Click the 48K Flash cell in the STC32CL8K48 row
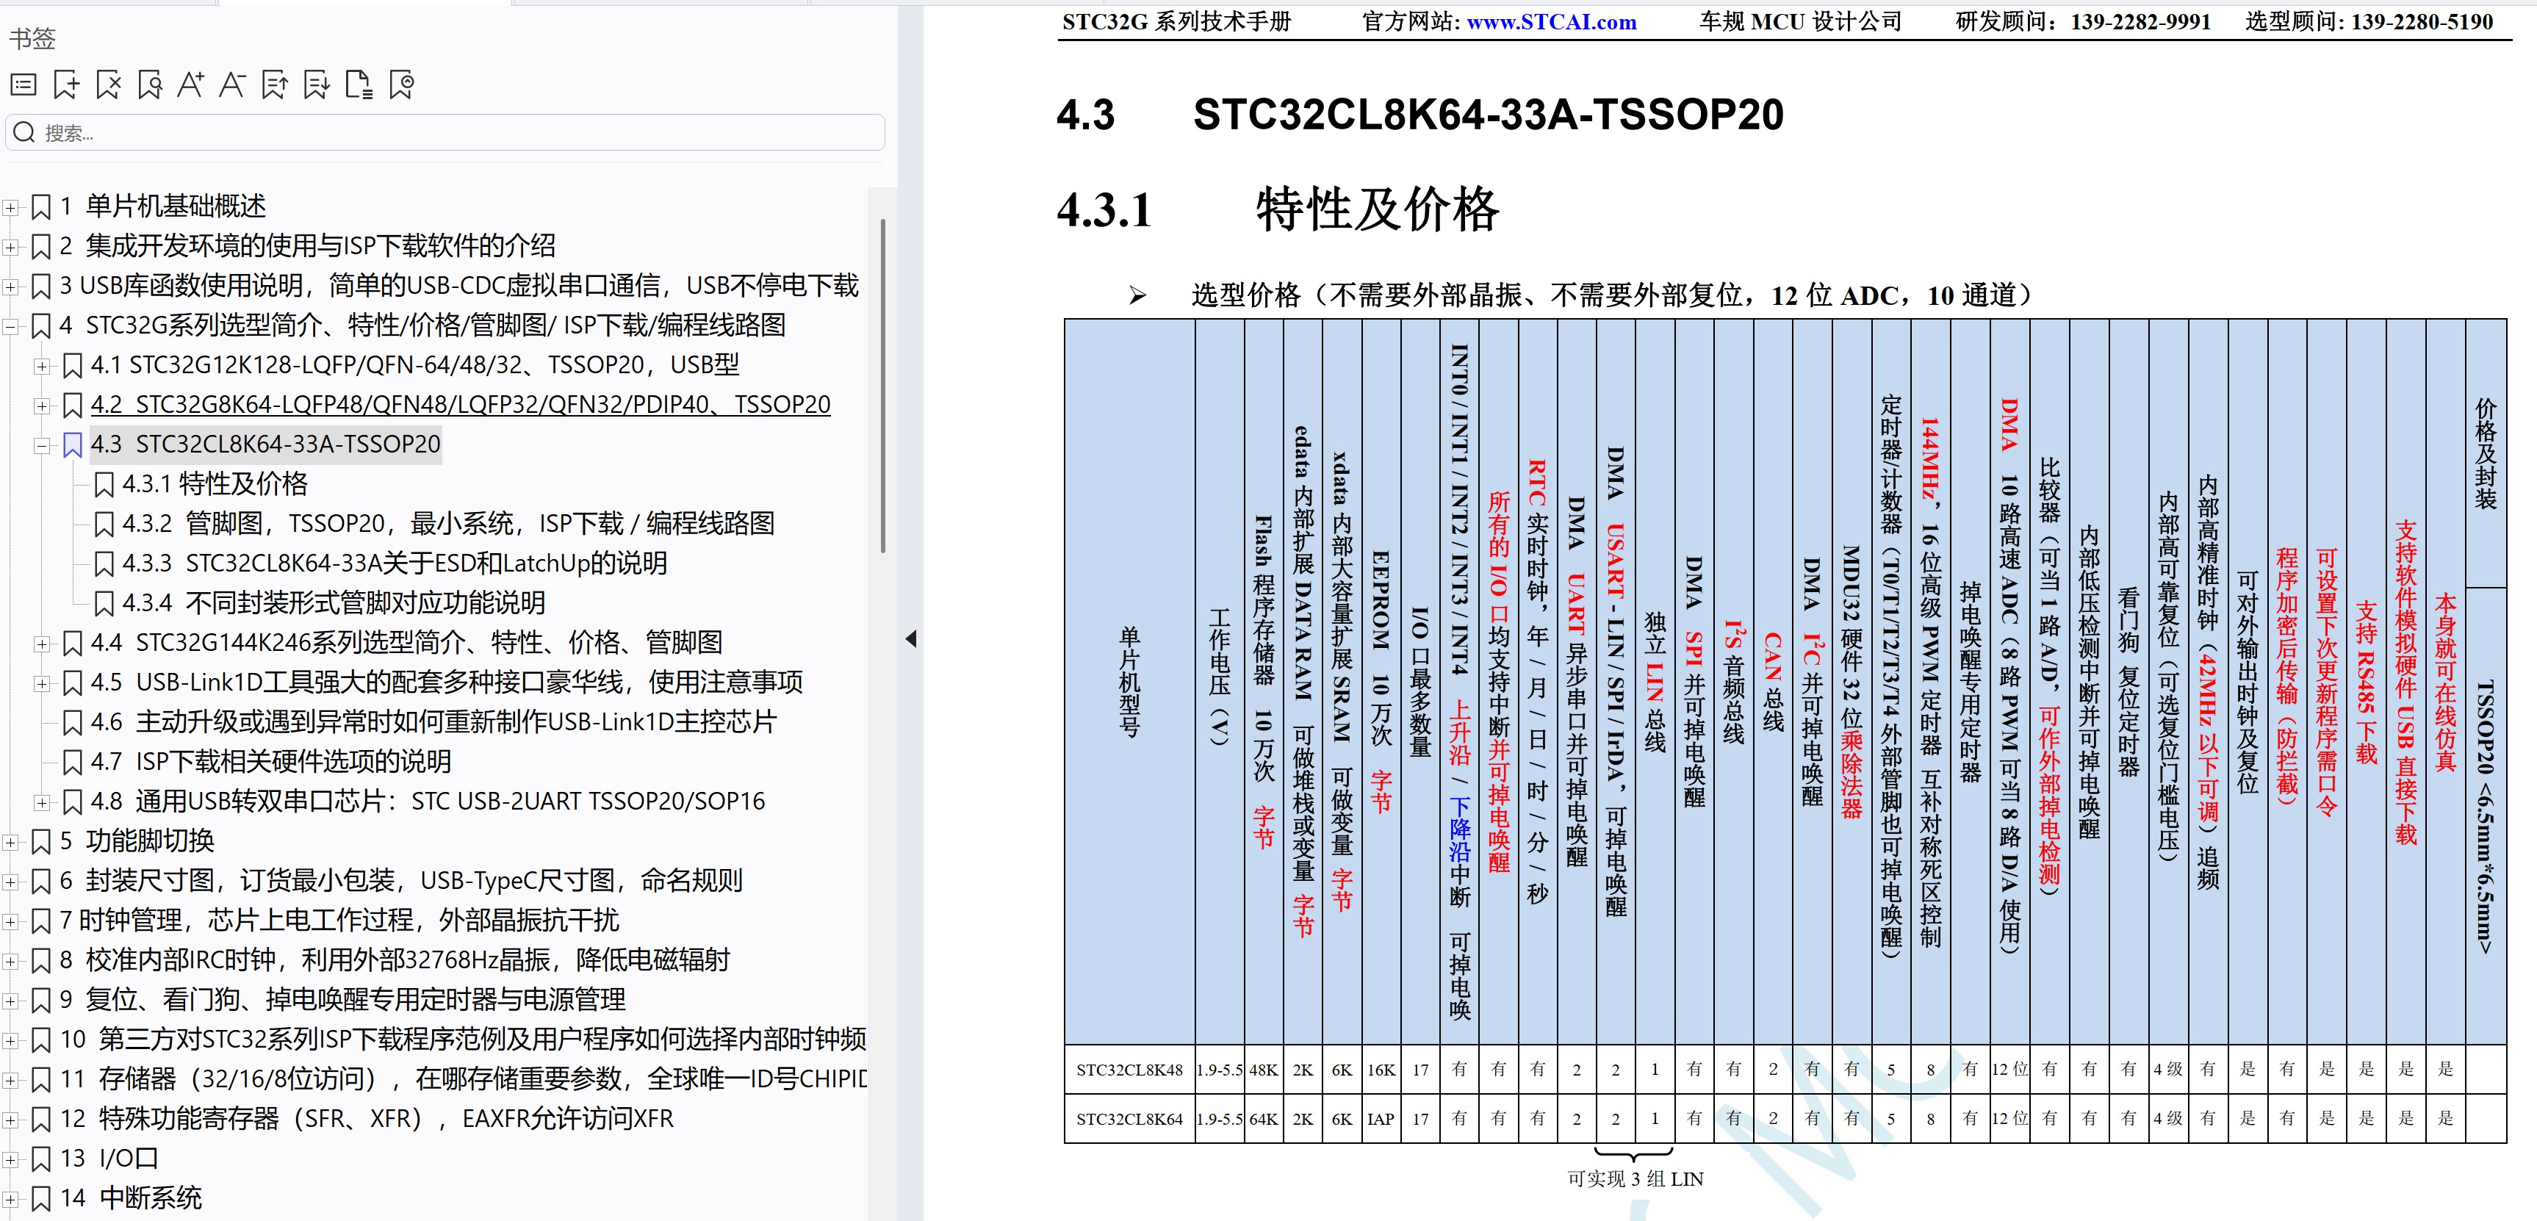Image resolution: width=2537 pixels, height=1221 pixels. click(x=1264, y=1070)
